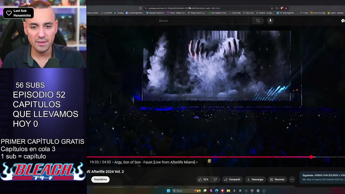Click the YouTube search magnifier icon

(258, 21)
